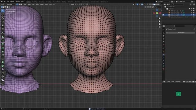
Task: Open the Modifiers wrench properties tab
Action: click(x=164, y=55)
